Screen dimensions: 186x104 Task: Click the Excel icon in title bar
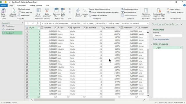1,2
